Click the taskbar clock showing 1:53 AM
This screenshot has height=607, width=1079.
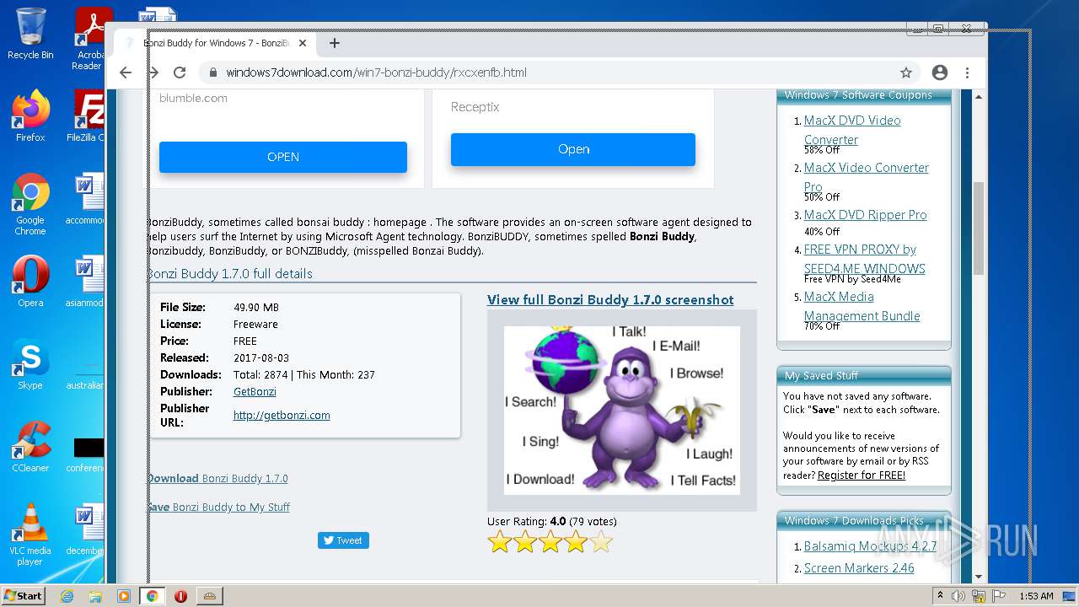click(1037, 596)
